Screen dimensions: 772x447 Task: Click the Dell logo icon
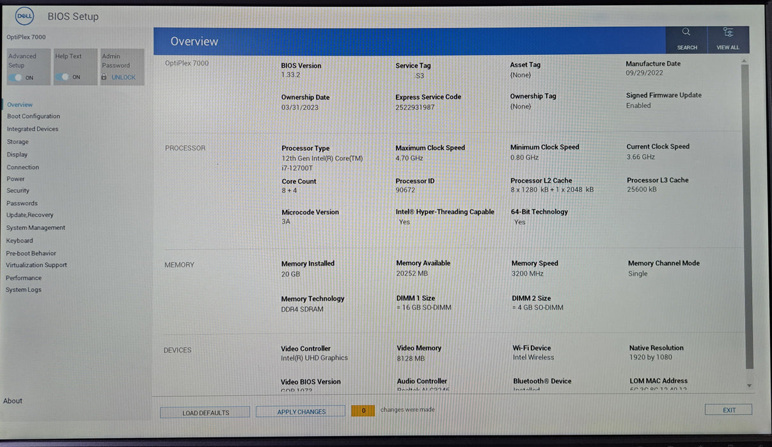tap(24, 17)
